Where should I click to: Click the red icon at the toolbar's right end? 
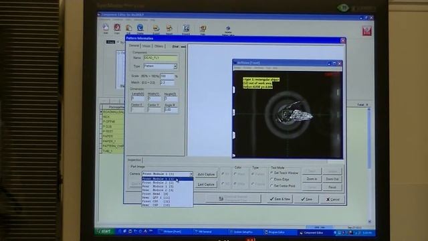pyautogui.click(x=367, y=31)
